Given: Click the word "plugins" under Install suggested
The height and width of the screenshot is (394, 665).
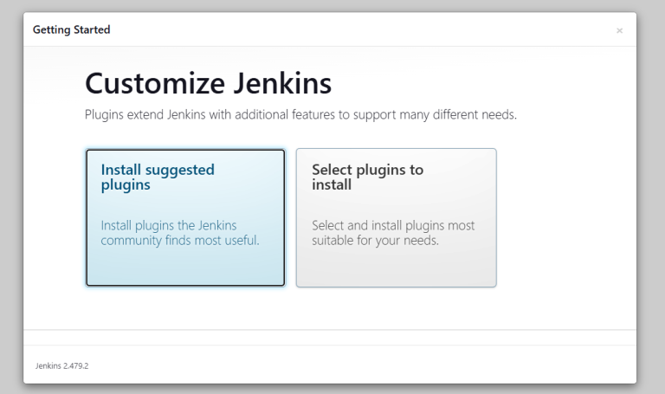Looking at the screenshot, I should coord(126,184).
